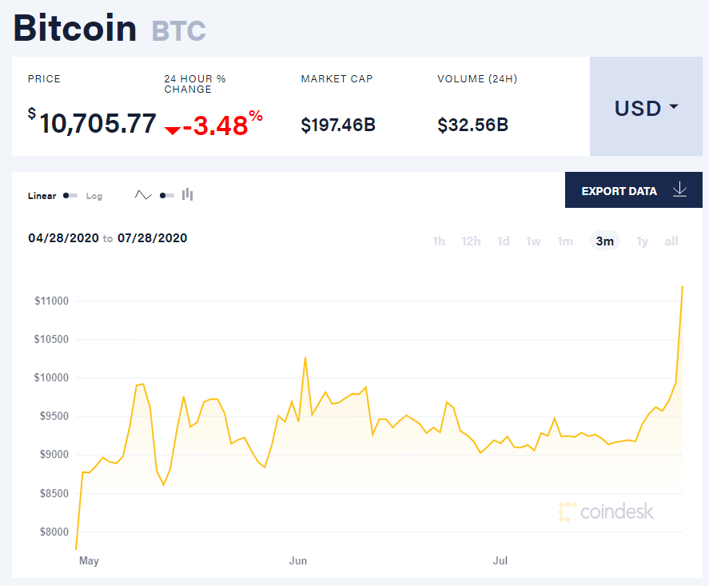This screenshot has width=709, height=586.
Task: Show the 1m time range
Action: click(565, 241)
